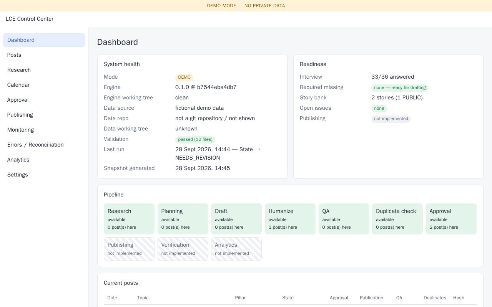Click the not implemented Publishing pipeline card

pos(129,249)
